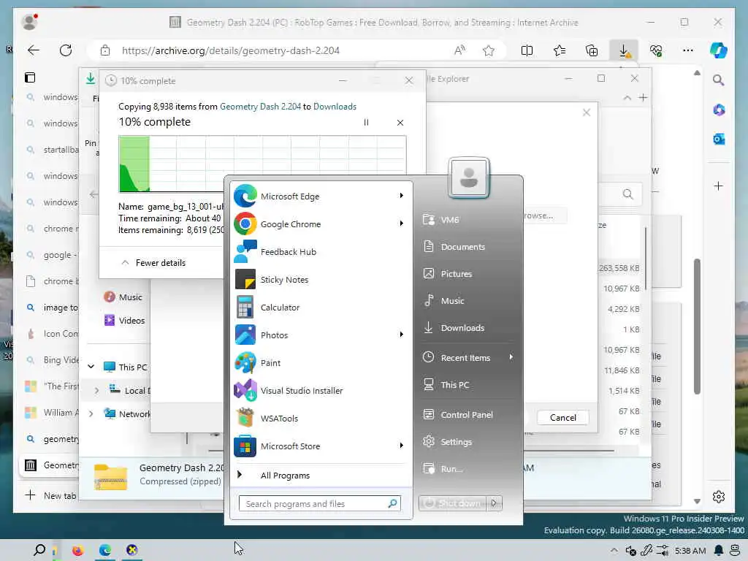Click Edge Settings and more dots
The width and height of the screenshot is (748, 561).
pos(688,50)
